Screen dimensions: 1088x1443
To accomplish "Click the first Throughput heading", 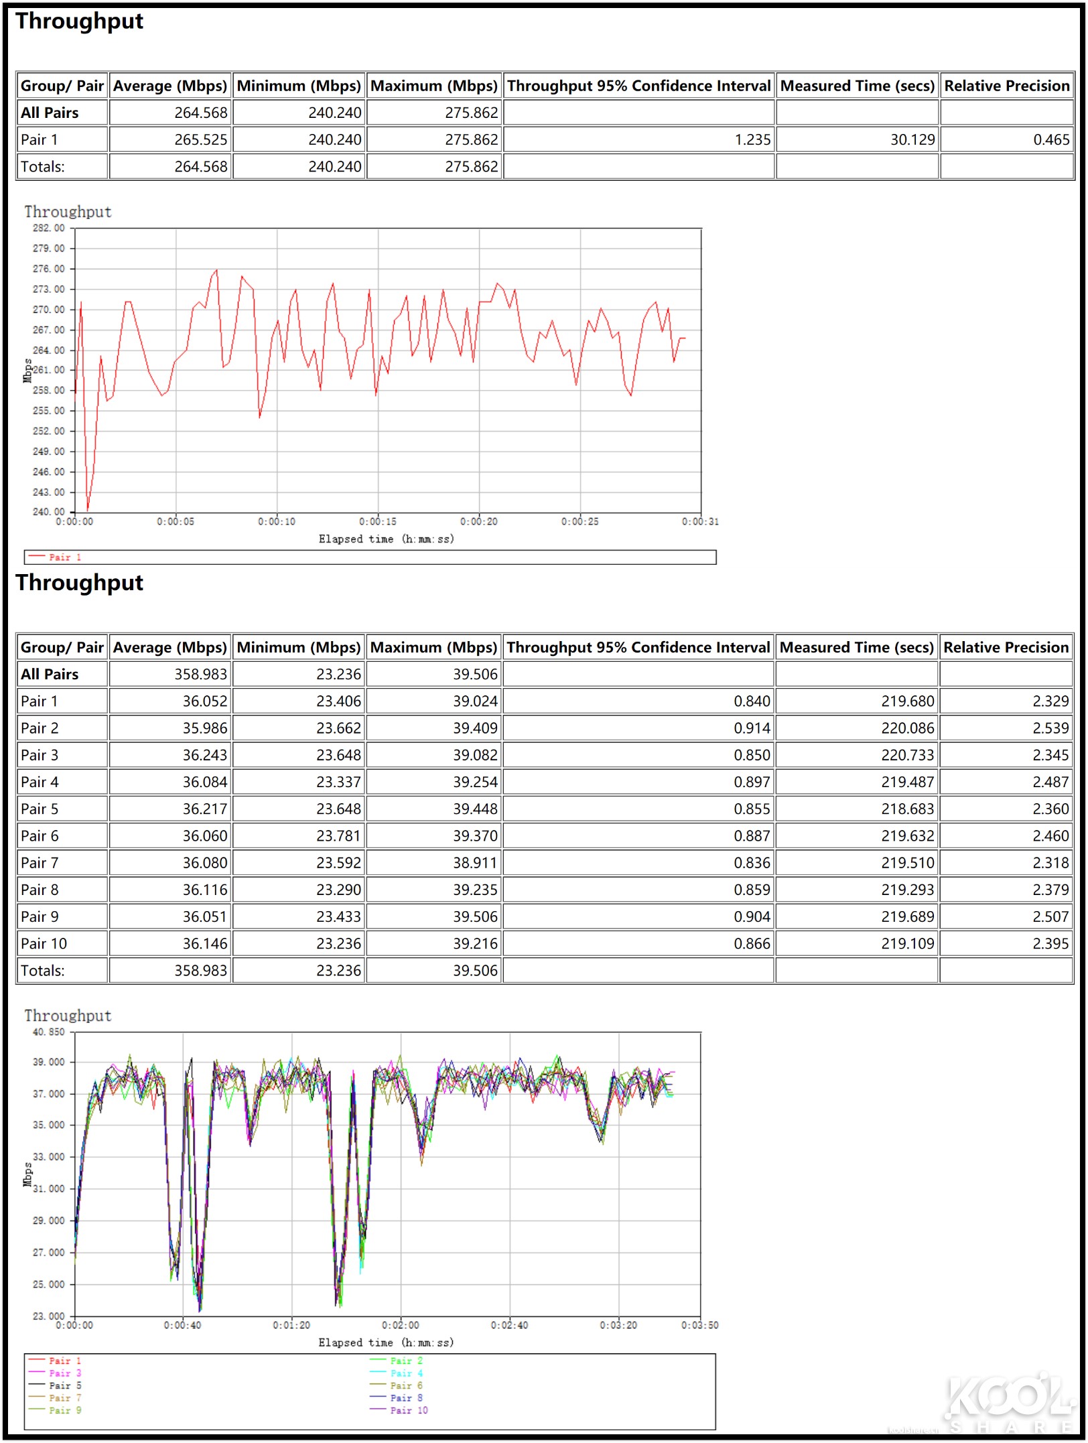I will (80, 21).
